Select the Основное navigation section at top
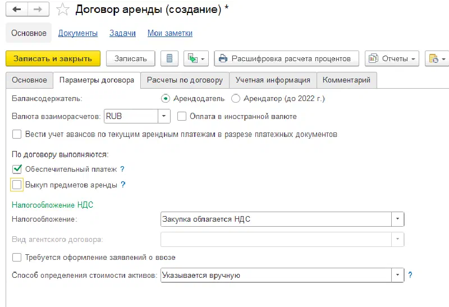This screenshot has width=449, height=307. 29,33
